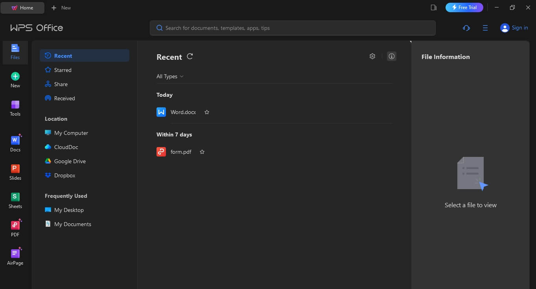The image size is (536, 289).
Task: Open My Documents folder
Action: pyautogui.click(x=85, y=224)
